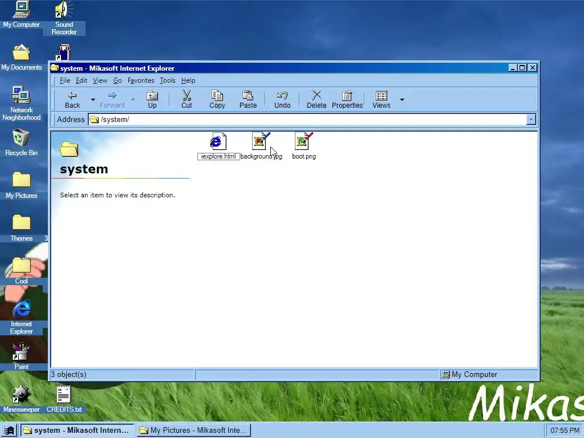The image size is (584, 438).
Task: Click the Internet Explorer desktop icon
Action: 21,317
